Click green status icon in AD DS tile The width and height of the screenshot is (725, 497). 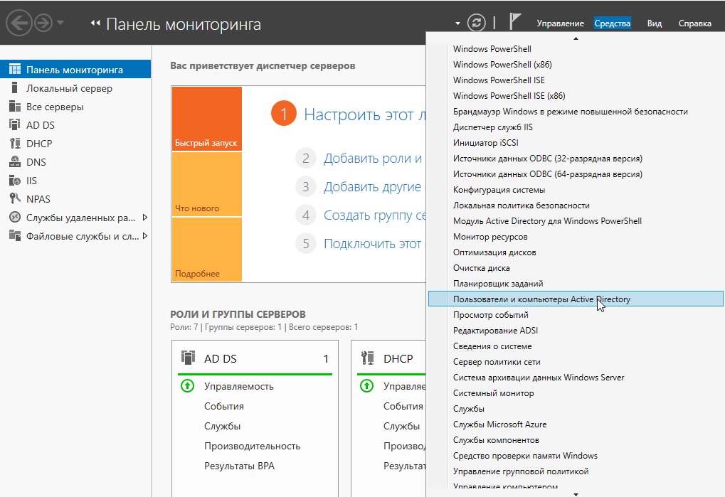pos(187,387)
